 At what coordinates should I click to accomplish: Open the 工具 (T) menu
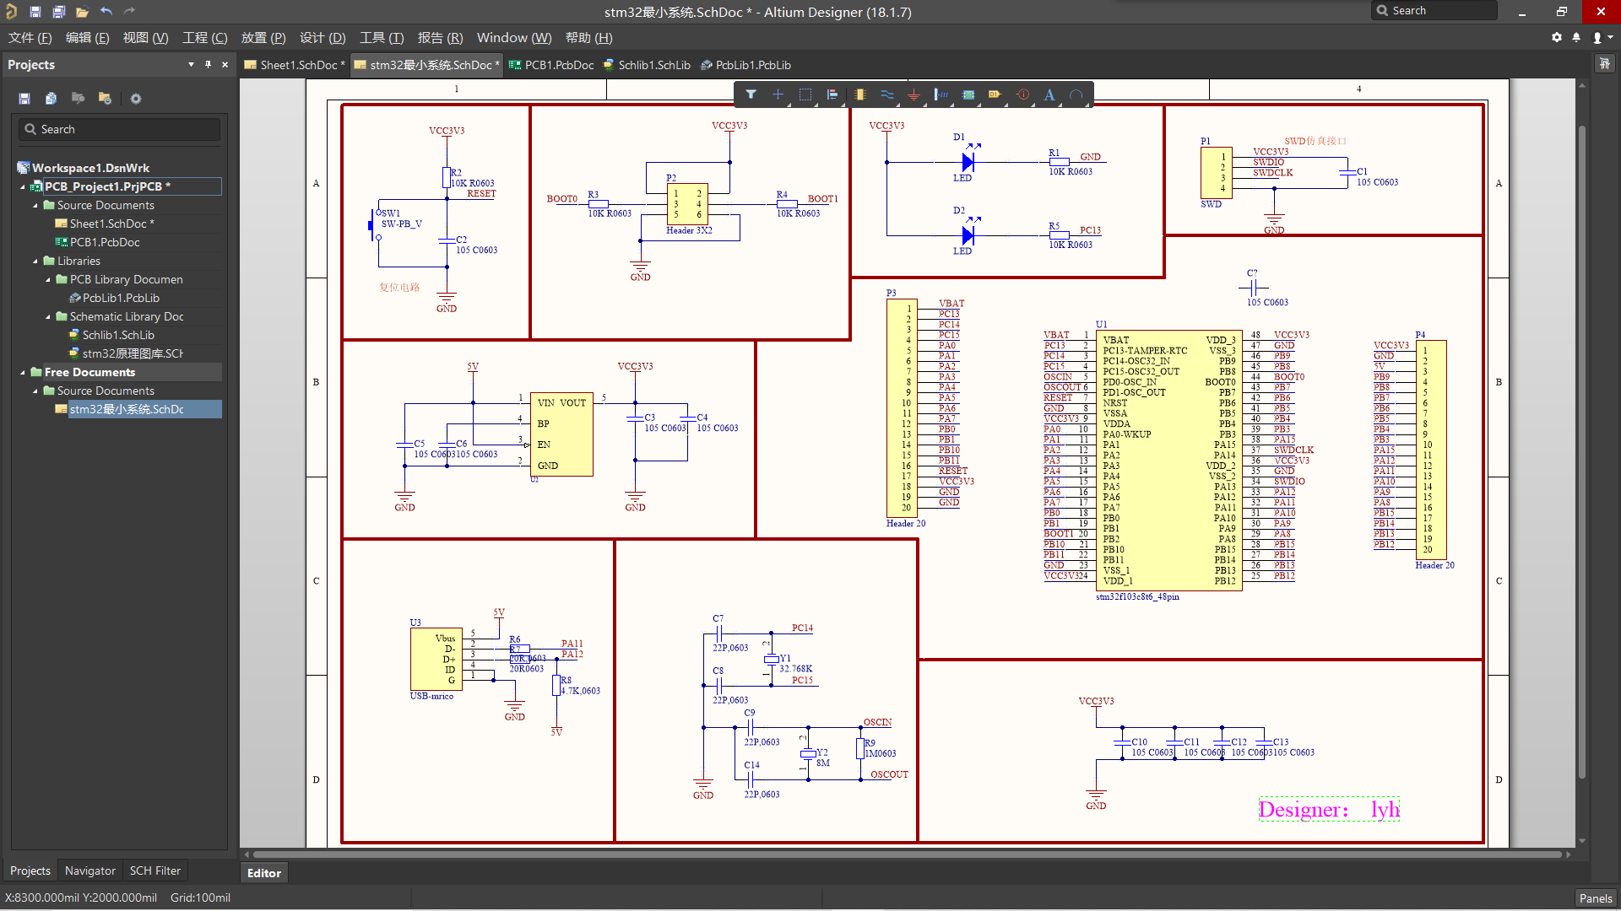pyautogui.click(x=382, y=37)
